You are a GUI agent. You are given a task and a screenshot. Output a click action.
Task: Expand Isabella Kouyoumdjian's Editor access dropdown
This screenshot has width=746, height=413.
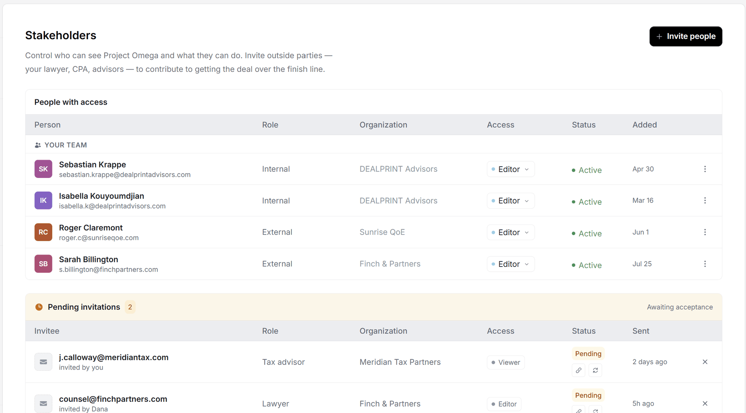coord(511,201)
